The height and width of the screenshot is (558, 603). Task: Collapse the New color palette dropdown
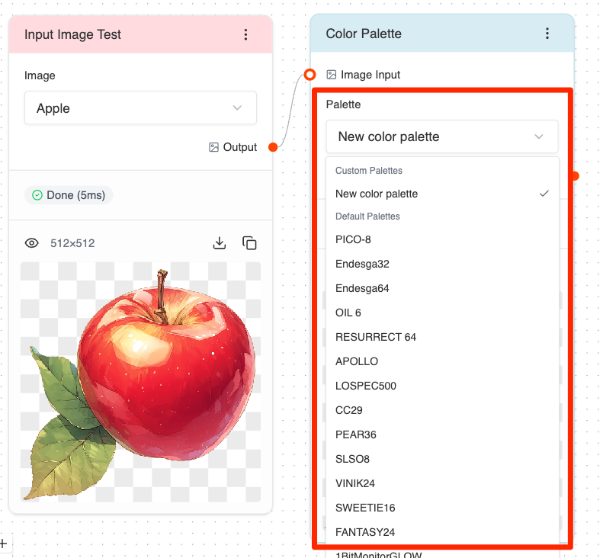(x=442, y=136)
